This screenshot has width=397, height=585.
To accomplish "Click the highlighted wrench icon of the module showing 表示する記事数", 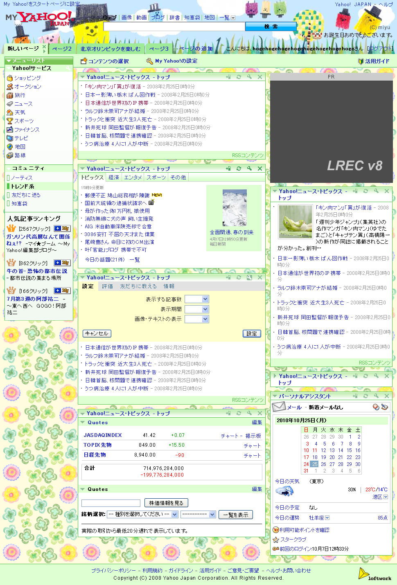I will coord(249,277).
